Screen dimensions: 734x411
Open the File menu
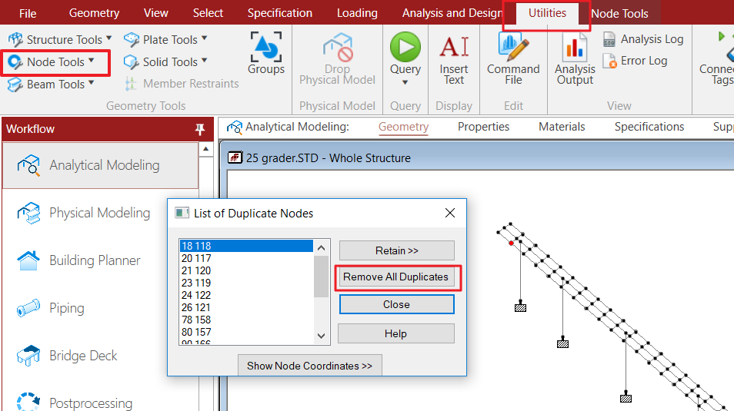(28, 14)
